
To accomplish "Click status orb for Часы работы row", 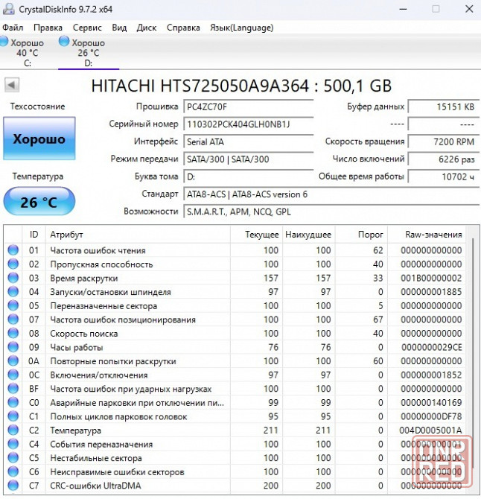I will (13, 347).
